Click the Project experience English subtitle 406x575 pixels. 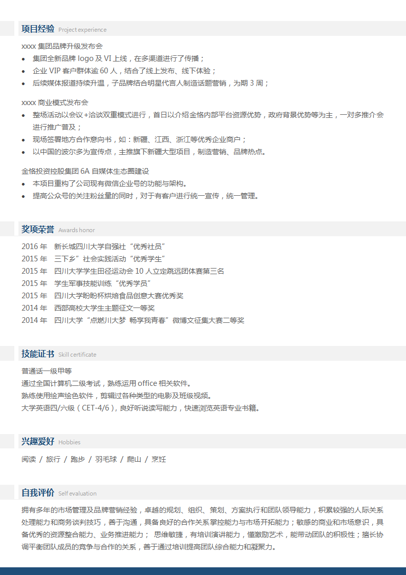point(82,30)
